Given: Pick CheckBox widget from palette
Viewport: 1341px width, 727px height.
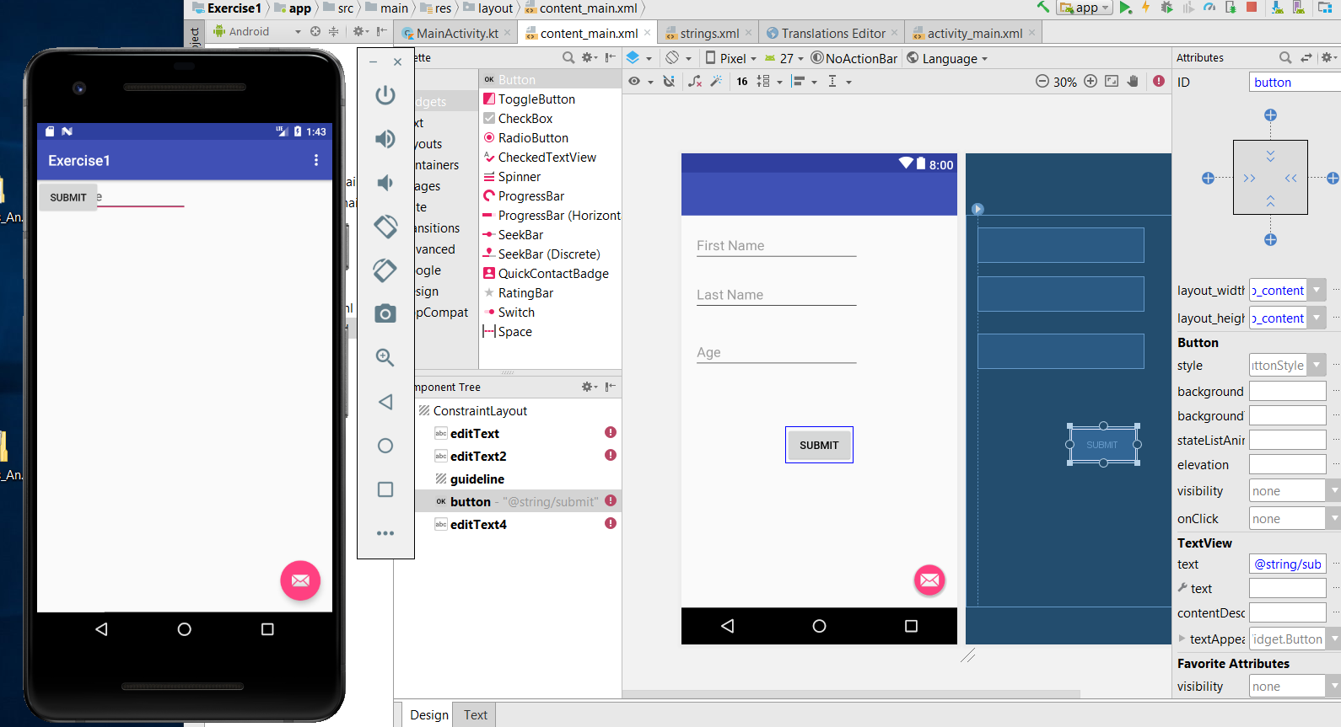Looking at the screenshot, I should (x=525, y=119).
